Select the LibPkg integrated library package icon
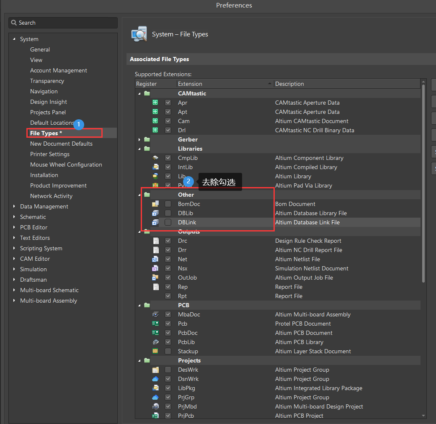 [156, 388]
